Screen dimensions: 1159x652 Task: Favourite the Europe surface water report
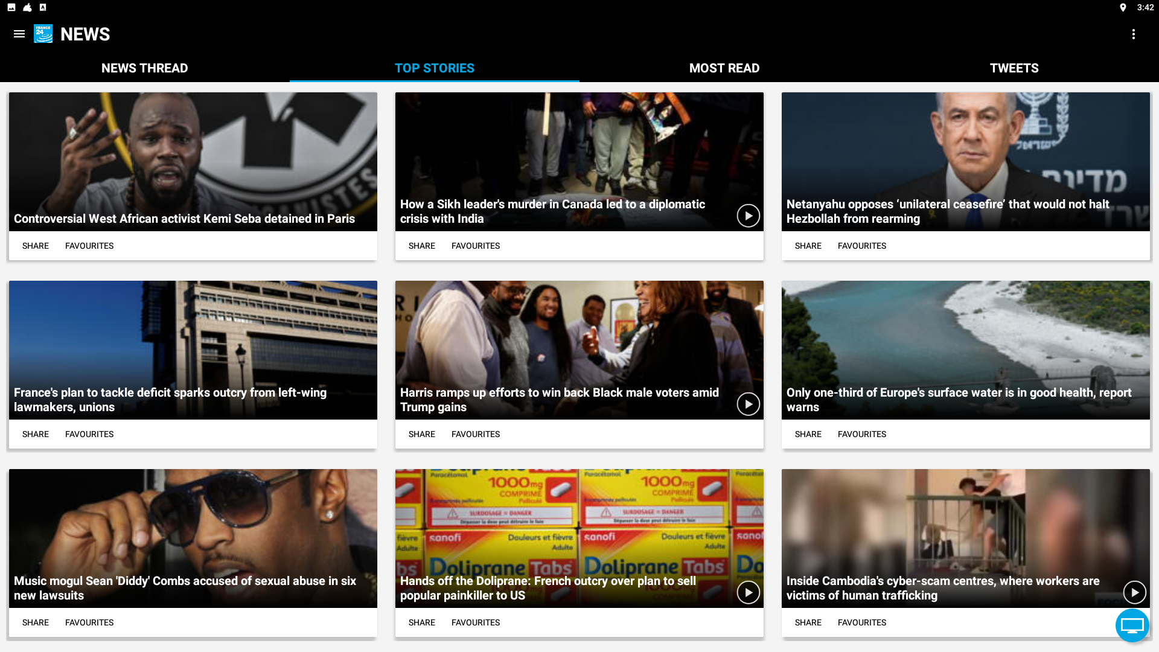(861, 434)
